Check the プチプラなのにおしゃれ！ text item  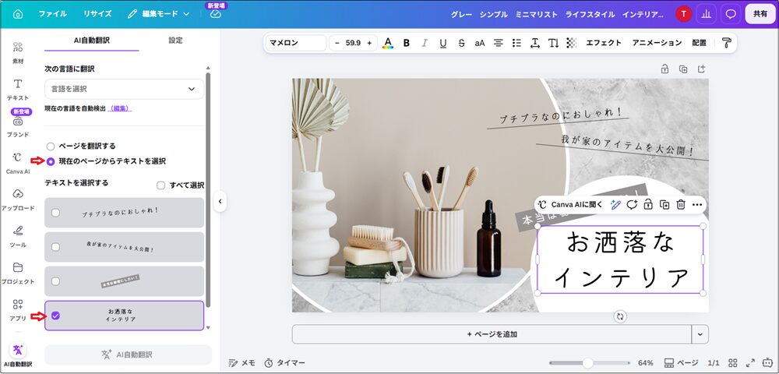55,213
